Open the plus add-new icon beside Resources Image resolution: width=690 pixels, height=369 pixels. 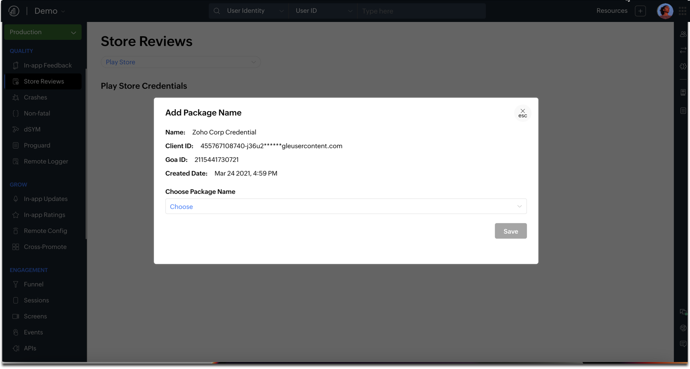click(640, 11)
